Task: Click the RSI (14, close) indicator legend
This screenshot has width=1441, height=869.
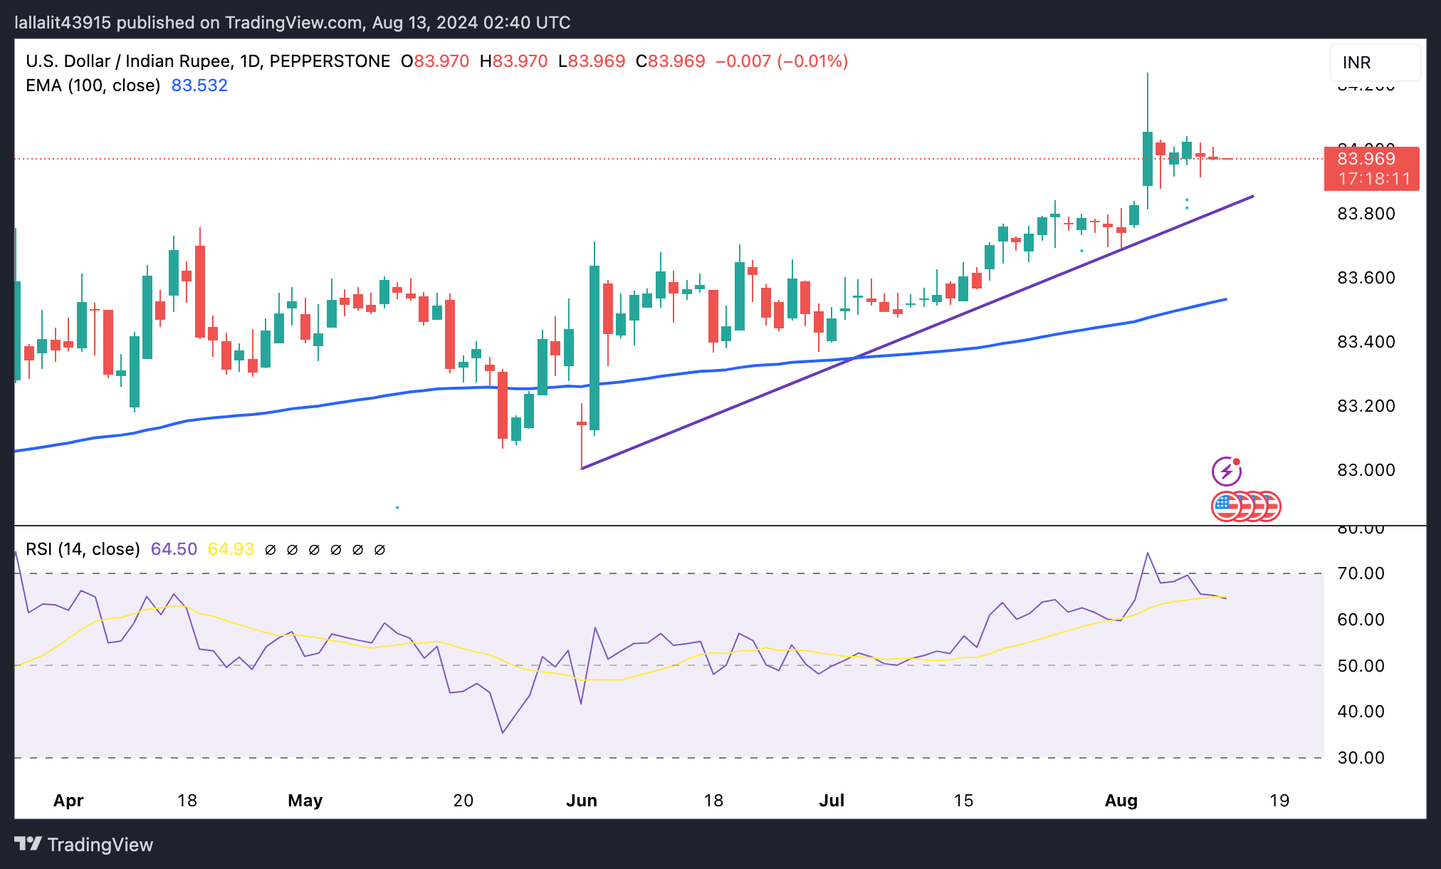Action: click(83, 549)
